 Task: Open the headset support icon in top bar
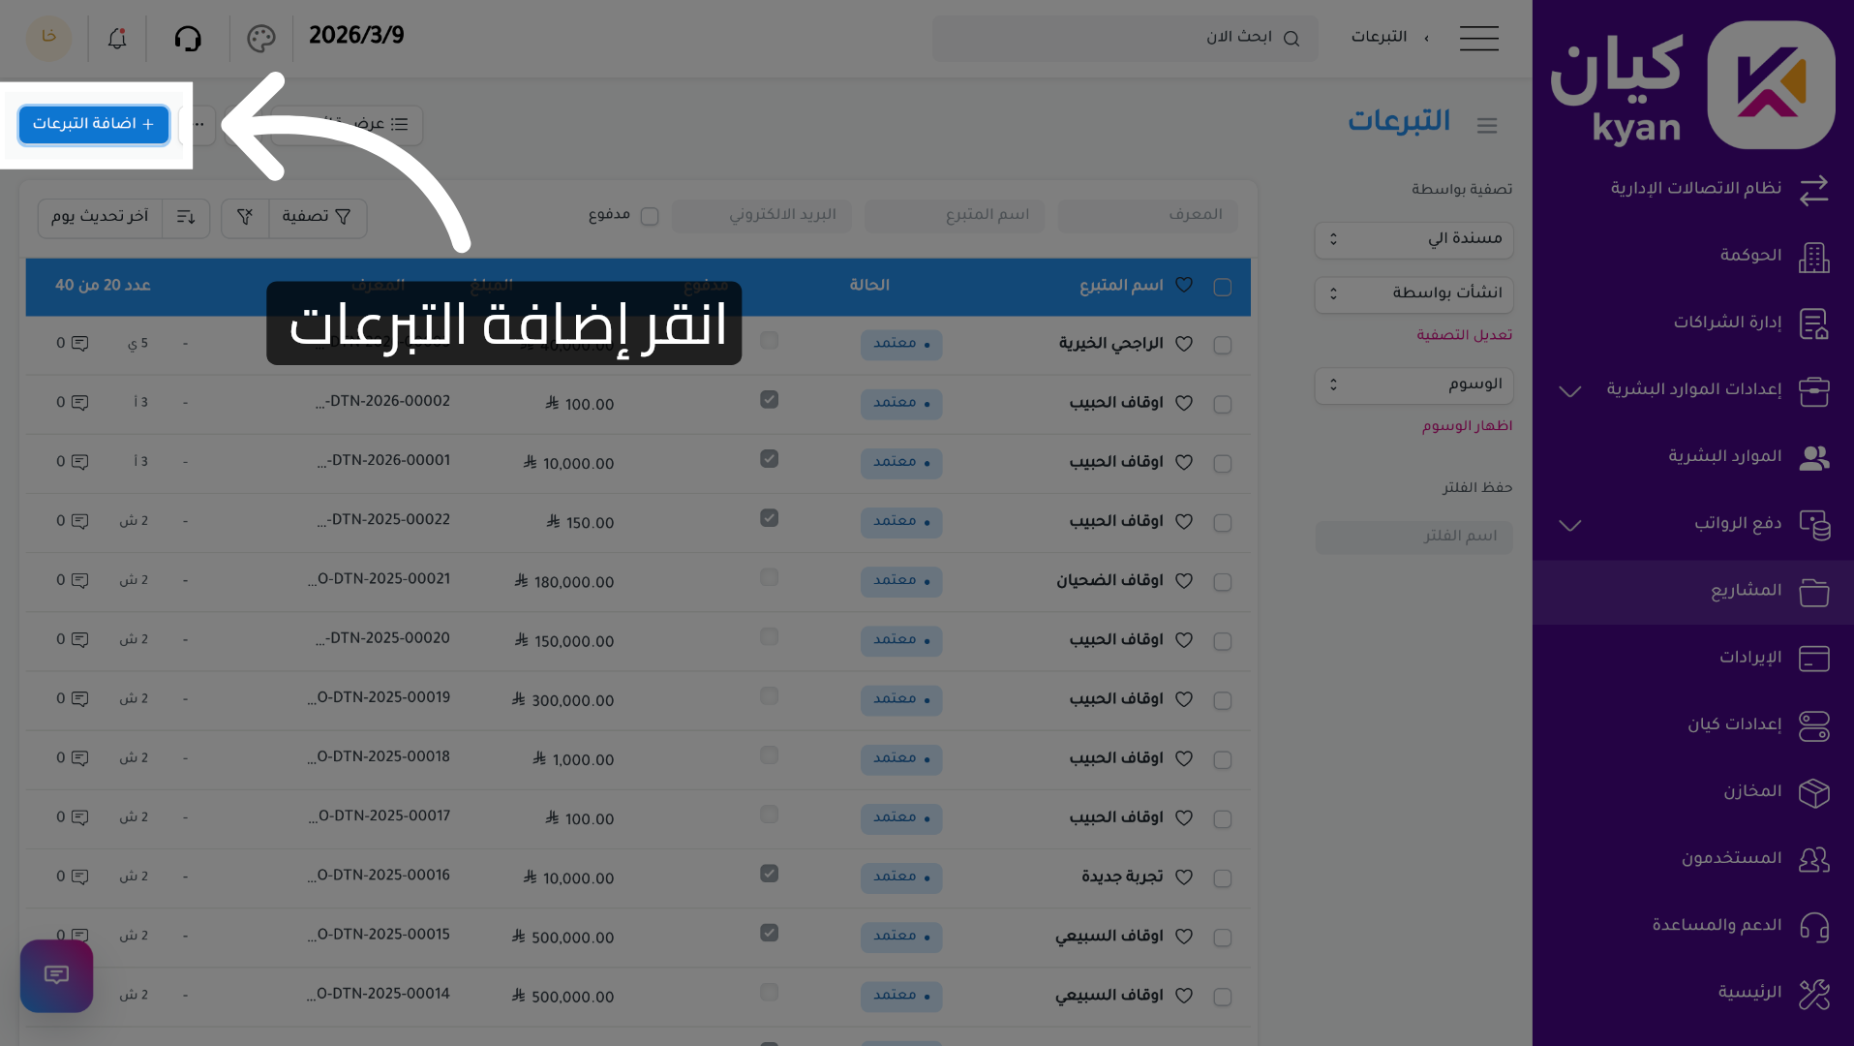pos(189,38)
